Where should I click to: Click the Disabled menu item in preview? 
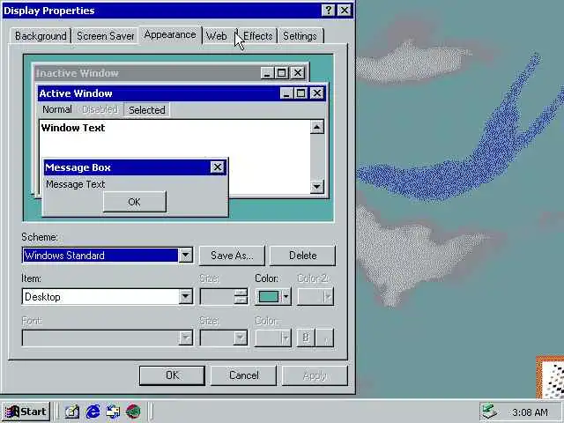pos(100,109)
